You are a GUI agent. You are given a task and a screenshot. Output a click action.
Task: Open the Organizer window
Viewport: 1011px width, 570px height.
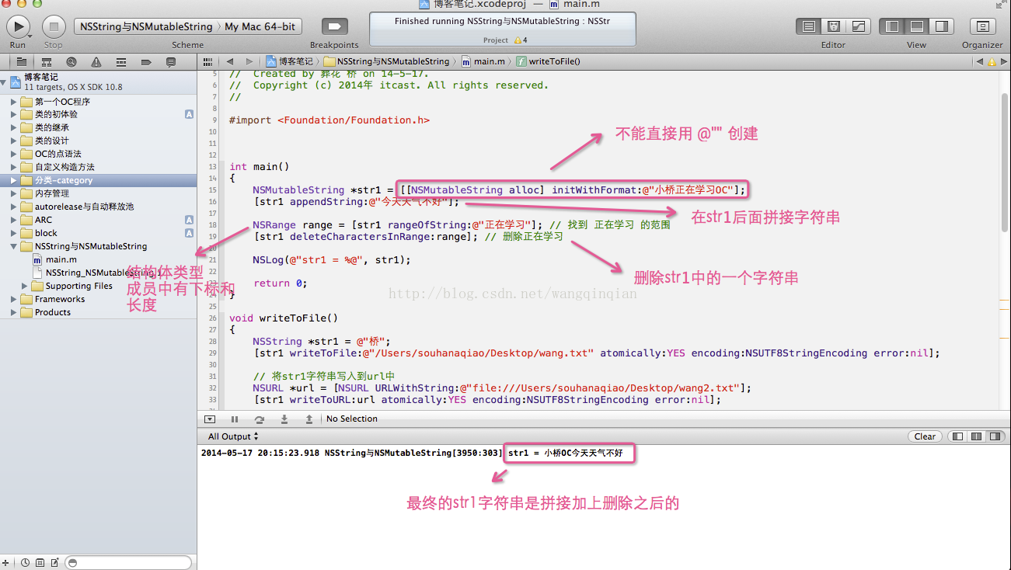tap(982, 26)
